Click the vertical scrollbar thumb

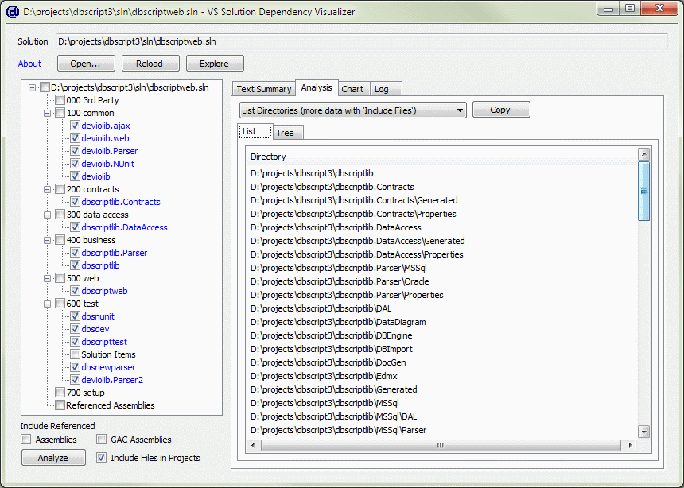(643, 191)
